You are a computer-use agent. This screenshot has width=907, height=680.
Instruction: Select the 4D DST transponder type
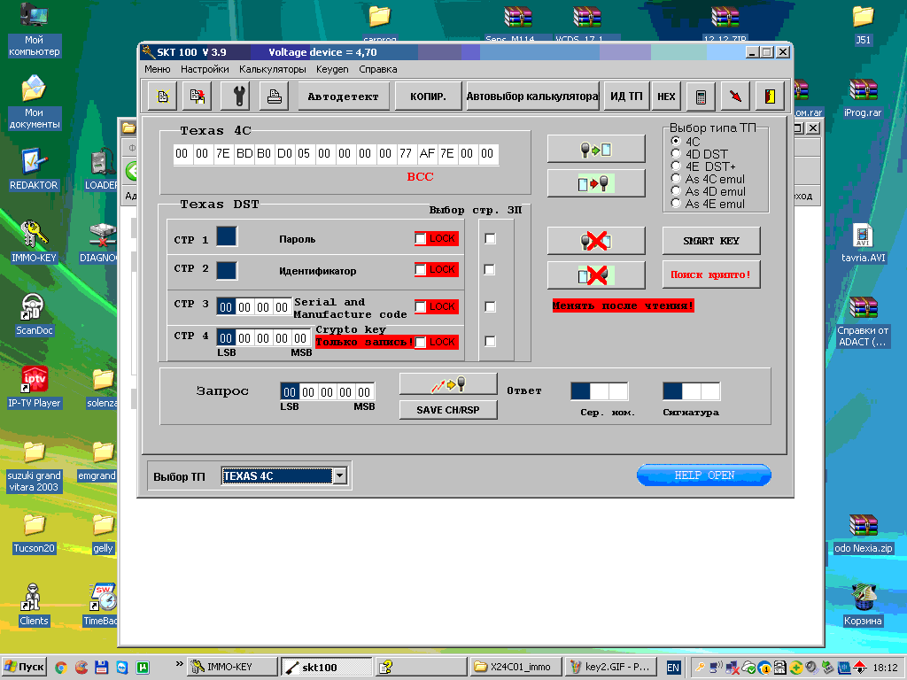click(x=678, y=154)
